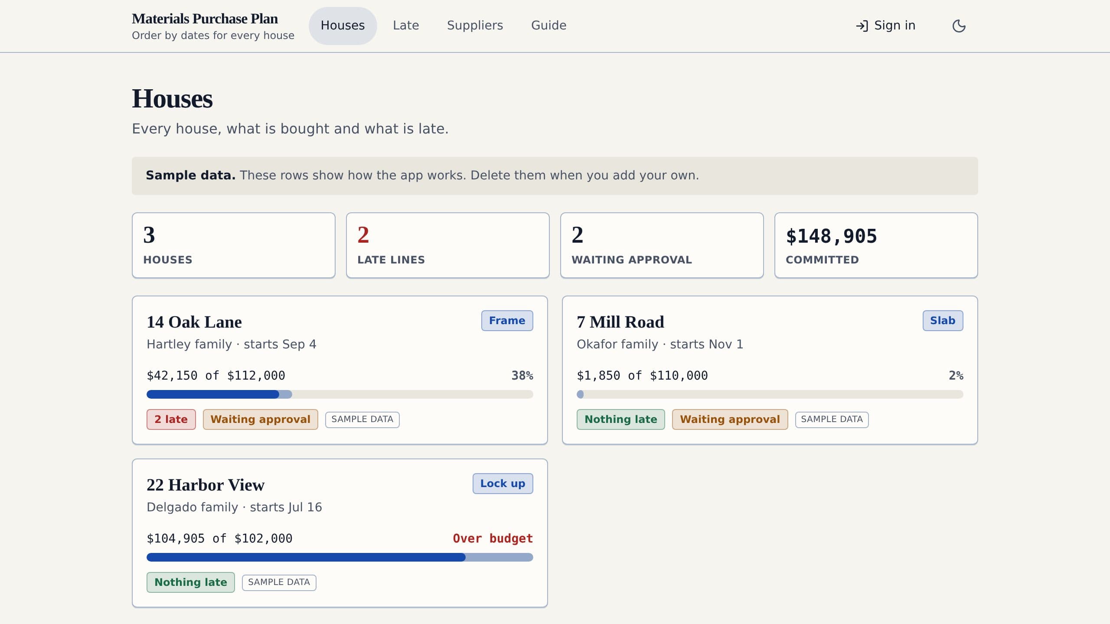The width and height of the screenshot is (1110, 624).
Task: Click the 2% progress value
Action: point(956,376)
